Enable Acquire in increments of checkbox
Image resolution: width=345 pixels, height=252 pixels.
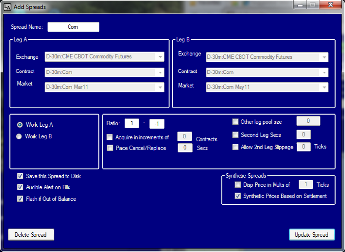[110, 137]
